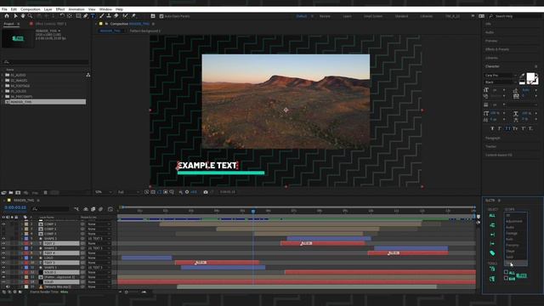Open the viewer magnification 50% dropdown

pyautogui.click(x=104, y=192)
